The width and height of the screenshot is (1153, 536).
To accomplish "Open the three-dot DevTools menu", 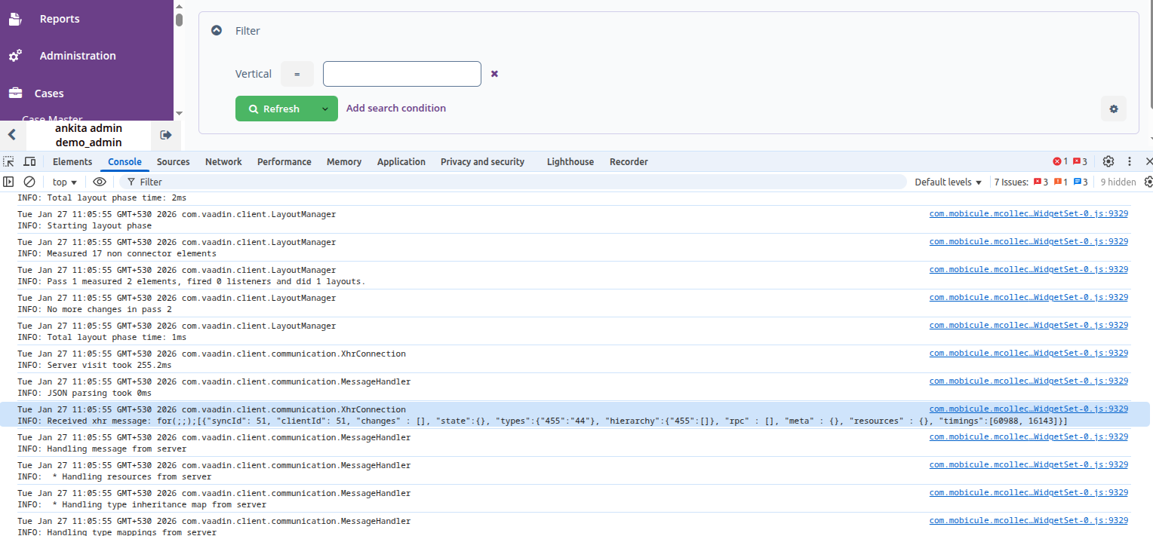I will (x=1129, y=161).
